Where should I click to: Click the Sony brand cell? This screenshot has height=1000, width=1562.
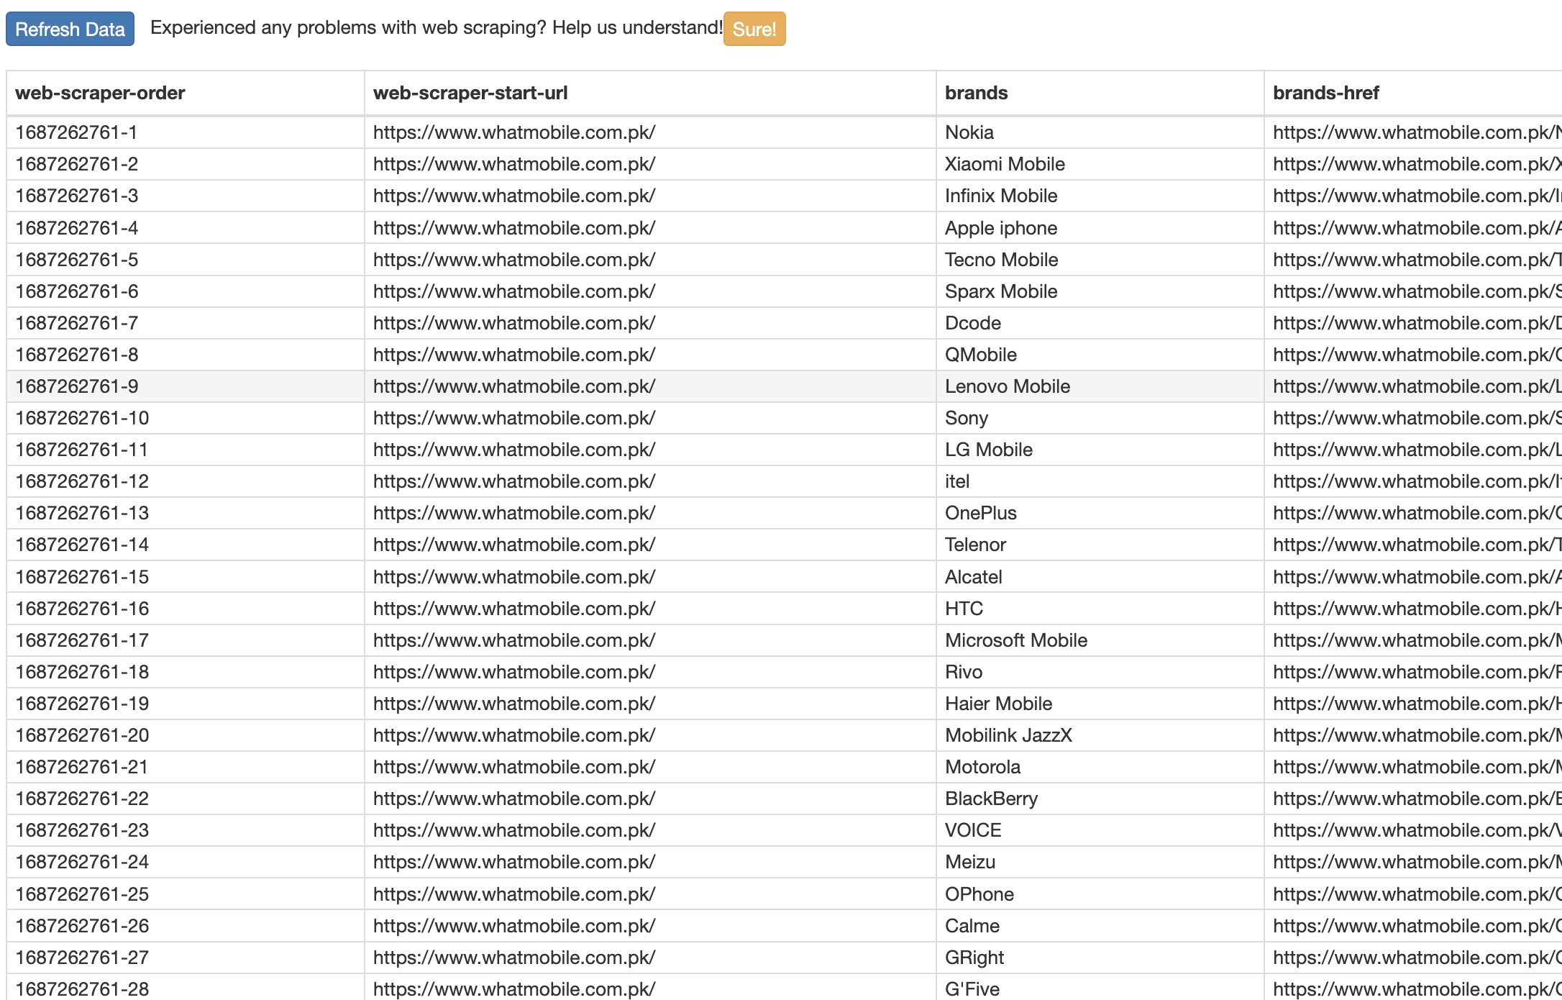[1100, 418]
